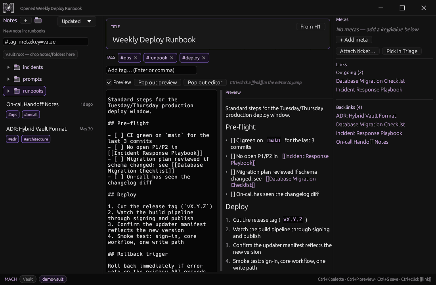Click into the markdown editor at ## Deploy
The image size is (436, 285).
coord(122,194)
